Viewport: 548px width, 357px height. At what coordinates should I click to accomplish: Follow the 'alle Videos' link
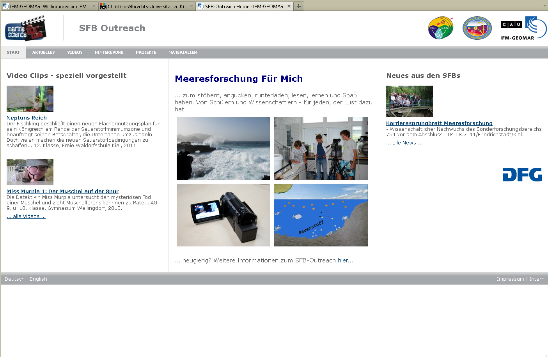tap(26, 216)
